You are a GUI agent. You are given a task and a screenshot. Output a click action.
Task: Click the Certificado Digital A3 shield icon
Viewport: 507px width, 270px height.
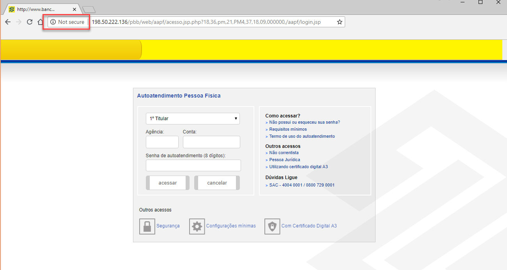272,226
